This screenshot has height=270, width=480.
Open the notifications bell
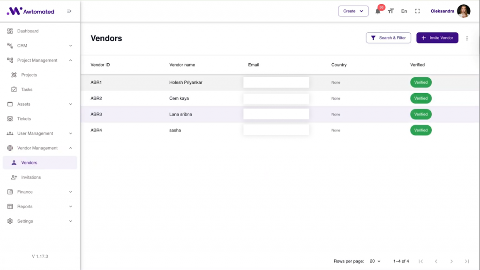point(378,11)
